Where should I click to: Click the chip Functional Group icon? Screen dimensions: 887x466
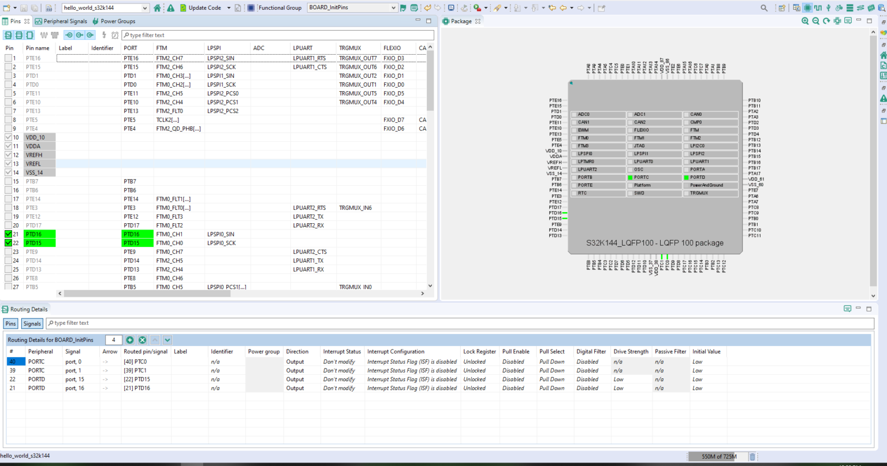(251, 8)
